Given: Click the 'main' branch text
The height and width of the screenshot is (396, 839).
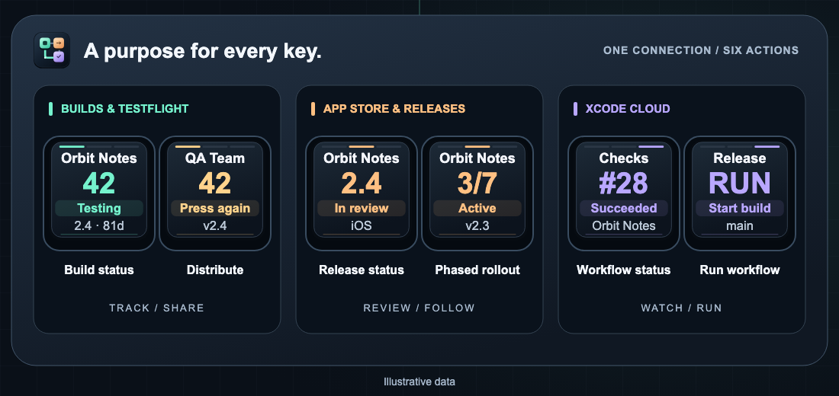Looking at the screenshot, I should 740,225.
